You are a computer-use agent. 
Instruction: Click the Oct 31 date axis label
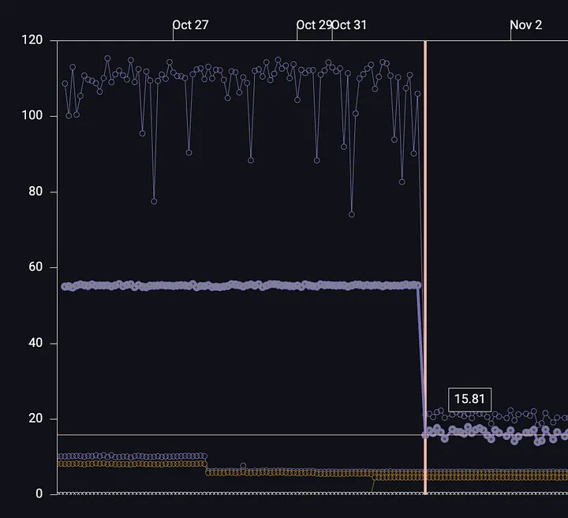[349, 24]
